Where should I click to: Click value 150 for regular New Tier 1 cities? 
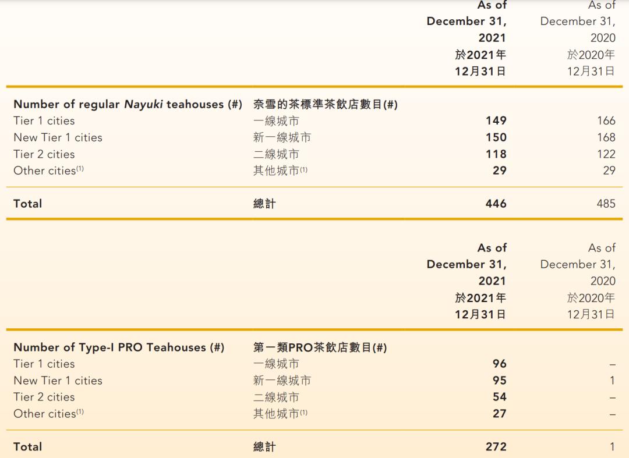pos(496,137)
